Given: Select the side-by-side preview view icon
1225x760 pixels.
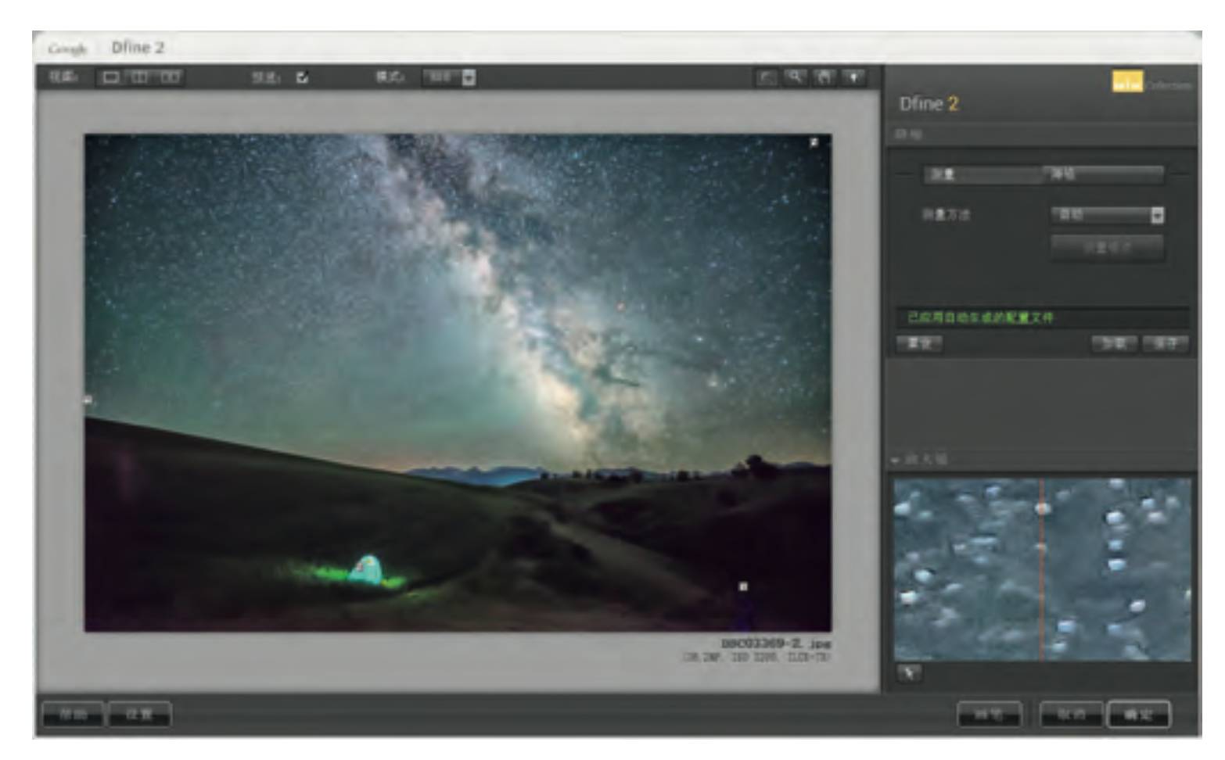Looking at the screenshot, I should point(170,77).
